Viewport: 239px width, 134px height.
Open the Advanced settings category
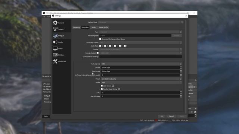click(x=62, y=61)
